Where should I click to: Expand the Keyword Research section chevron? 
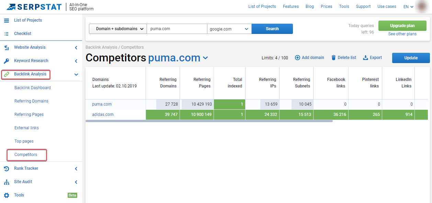(x=76, y=61)
